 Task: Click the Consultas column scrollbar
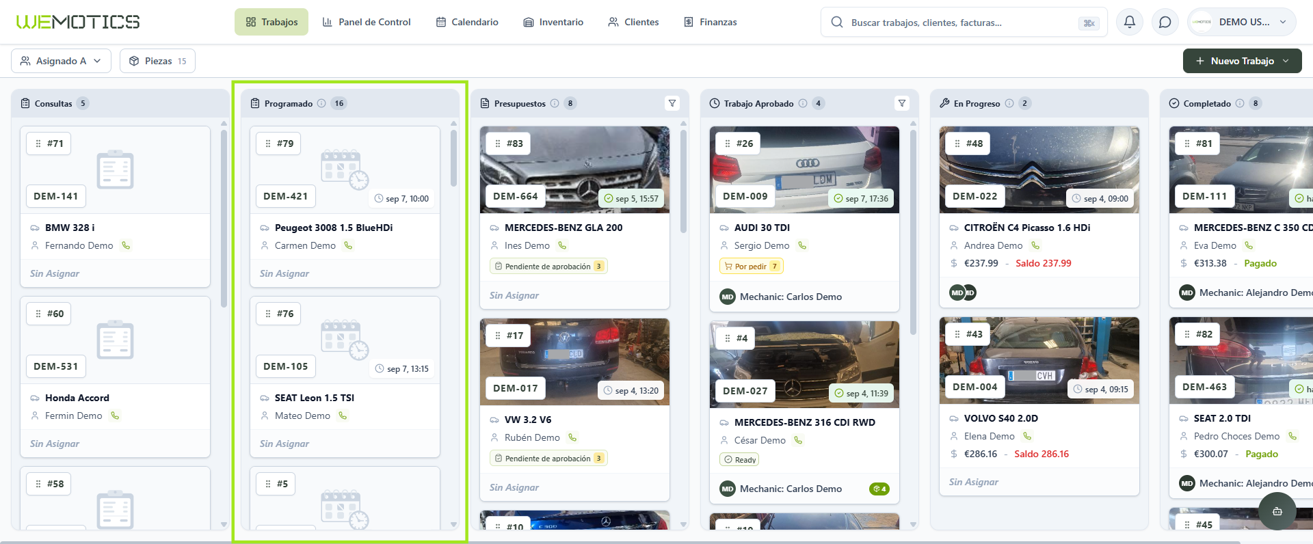[224, 219]
